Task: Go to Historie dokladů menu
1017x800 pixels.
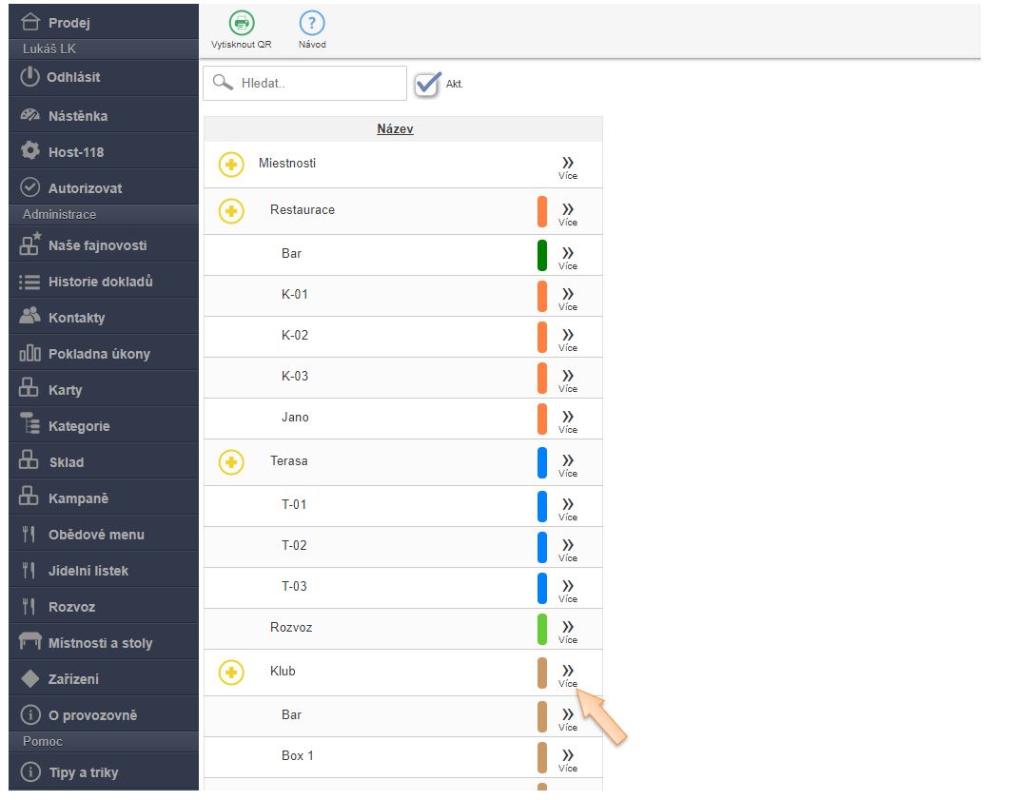Action: (100, 282)
